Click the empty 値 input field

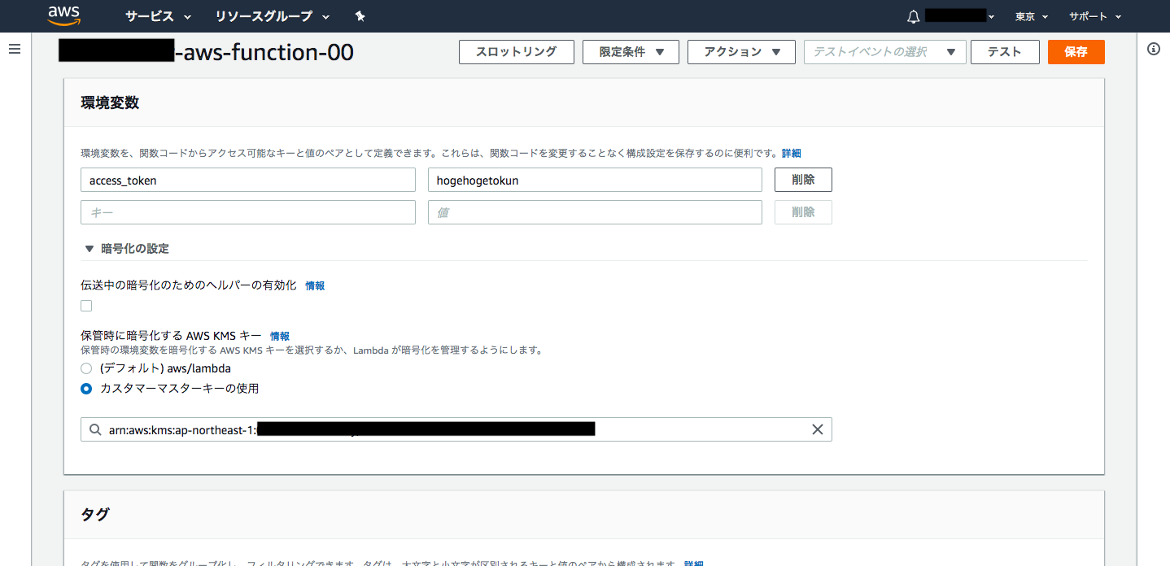595,212
